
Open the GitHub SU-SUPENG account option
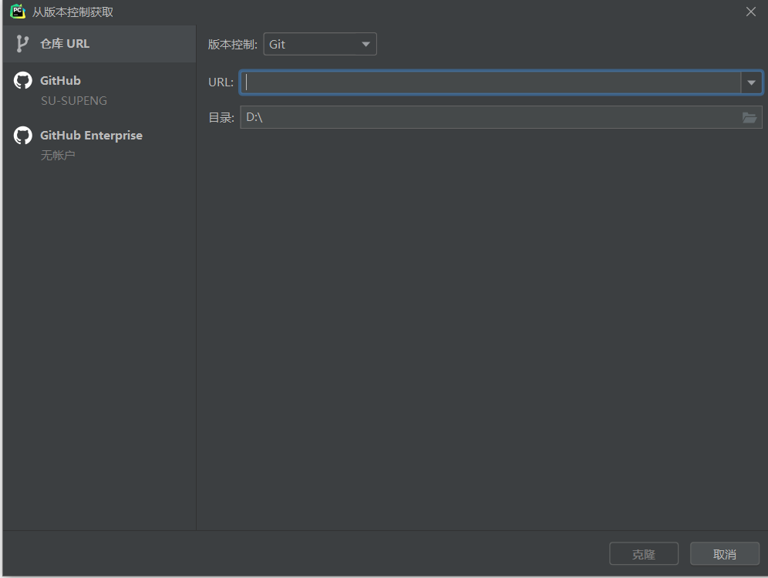click(99, 90)
